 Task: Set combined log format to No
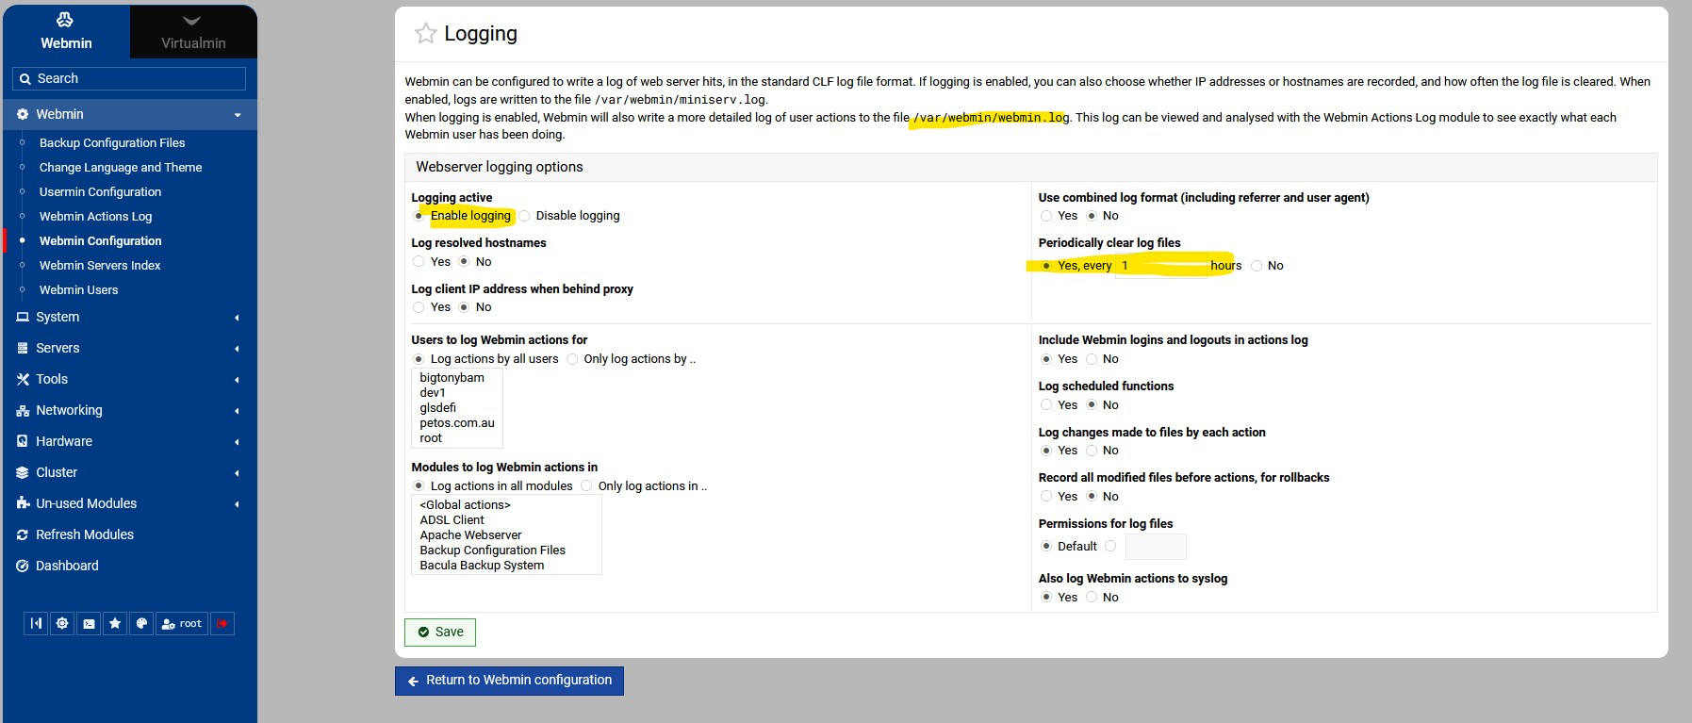point(1092,216)
